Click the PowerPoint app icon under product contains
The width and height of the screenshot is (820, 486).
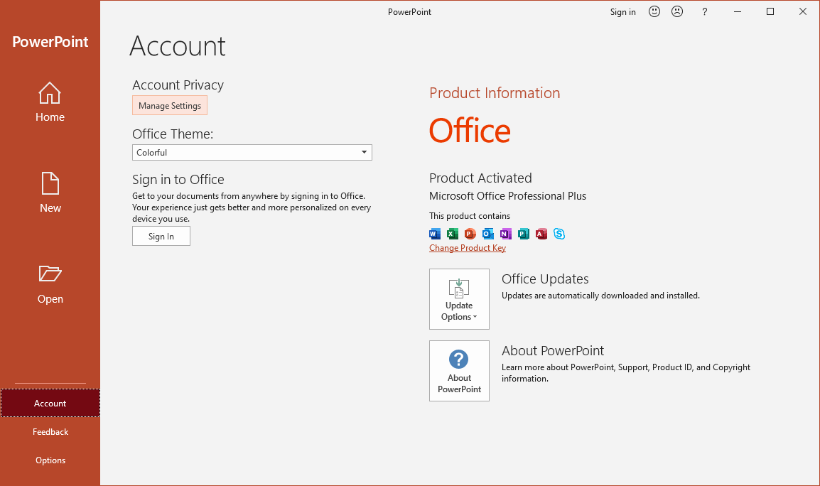click(x=470, y=234)
